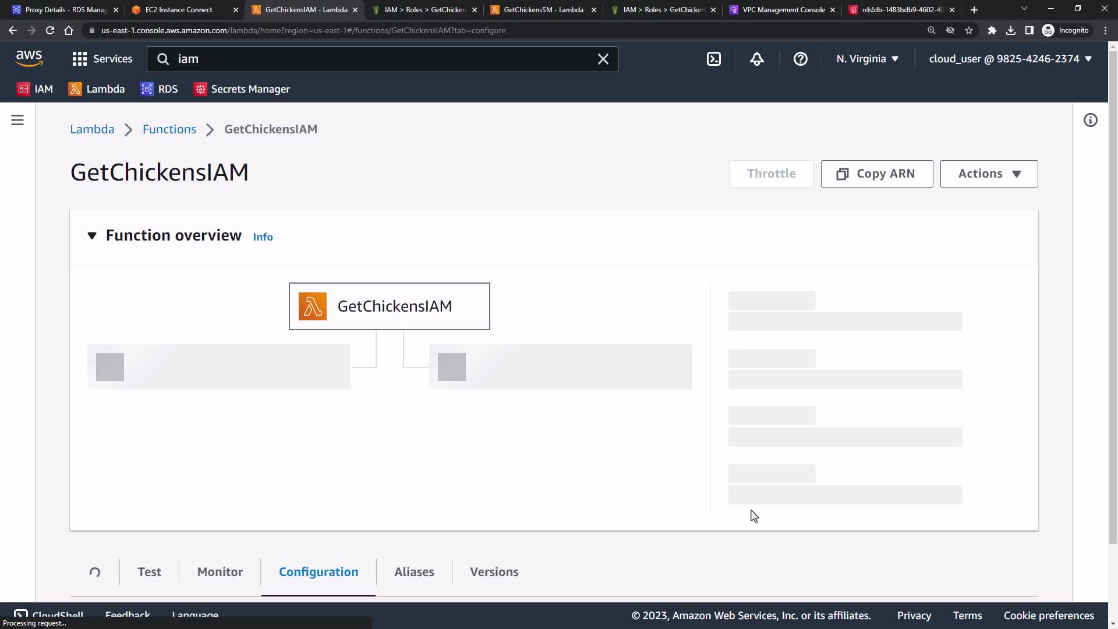This screenshot has height=629, width=1118.
Task: Open the Services grid menu
Action: pos(102,59)
